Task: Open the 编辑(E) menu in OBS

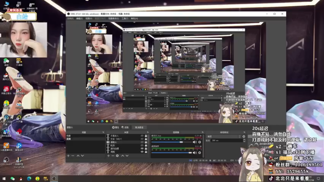Action: (79, 19)
